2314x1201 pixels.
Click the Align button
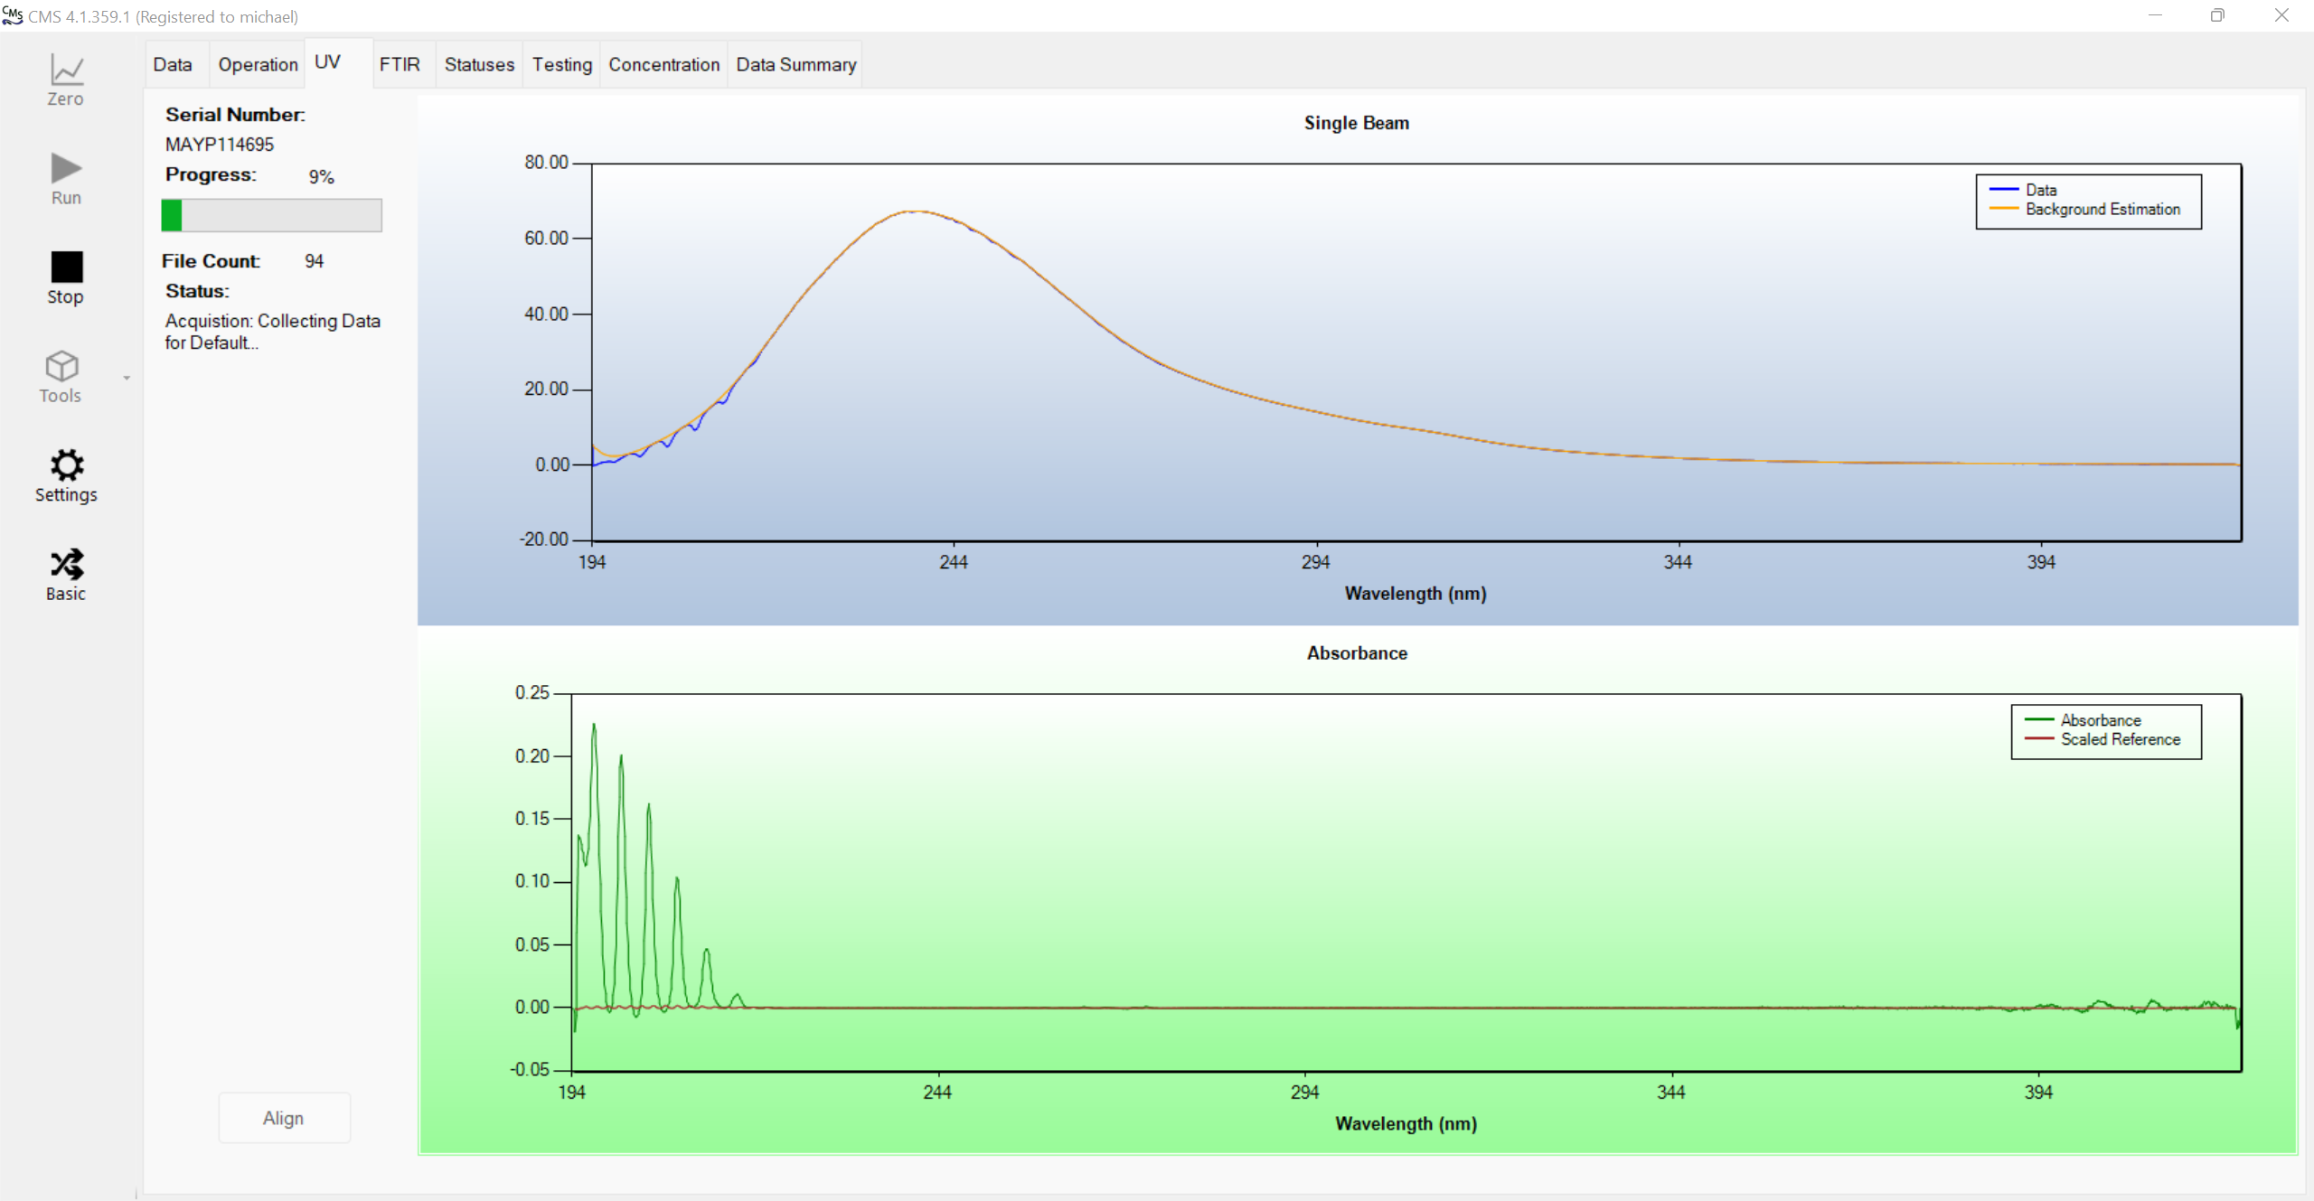point(284,1118)
